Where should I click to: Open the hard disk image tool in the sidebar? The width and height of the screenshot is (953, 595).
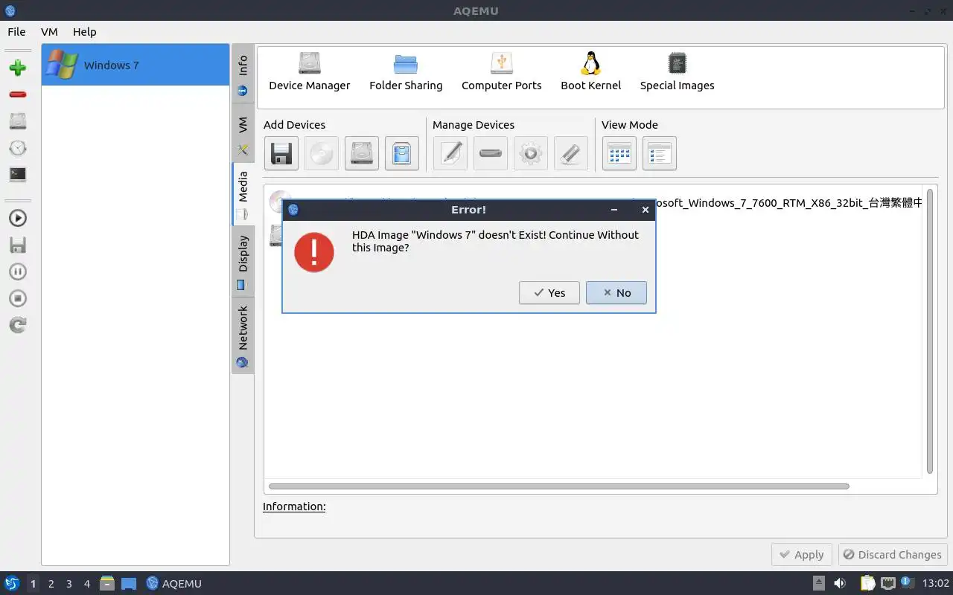[x=18, y=121]
